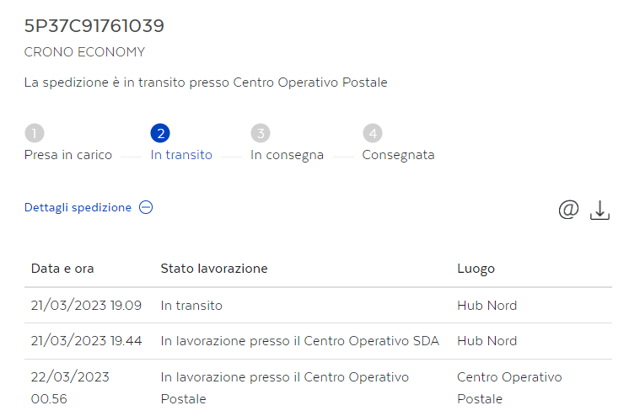Click the Centro Operativo SDA status row

tap(299, 341)
